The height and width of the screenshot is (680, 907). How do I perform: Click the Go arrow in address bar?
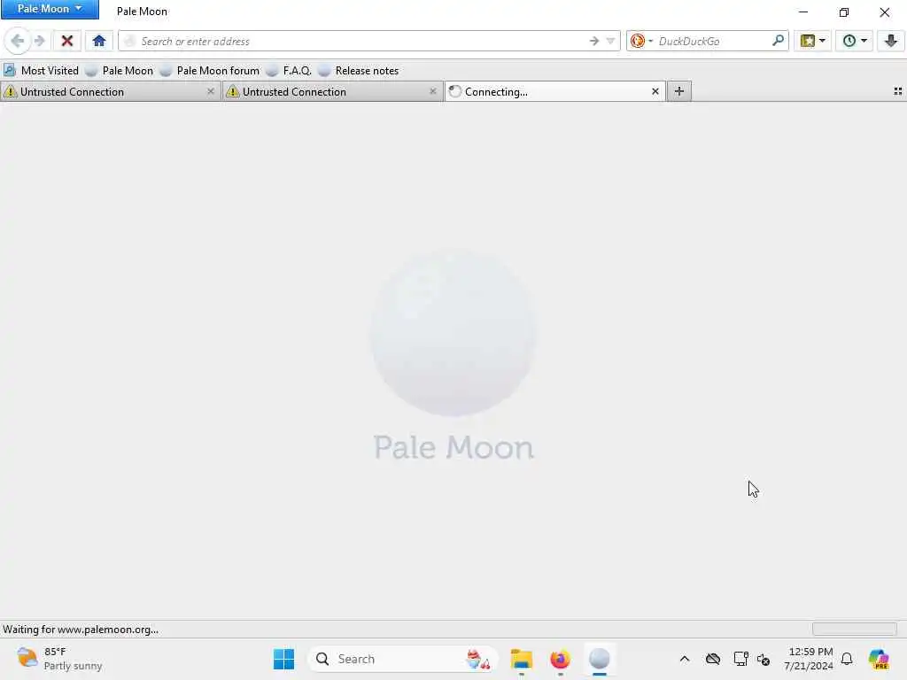pyautogui.click(x=594, y=41)
